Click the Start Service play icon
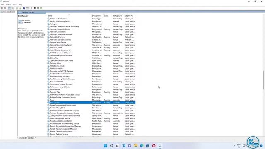Screen dimensions: 265x149 point(31,8)
